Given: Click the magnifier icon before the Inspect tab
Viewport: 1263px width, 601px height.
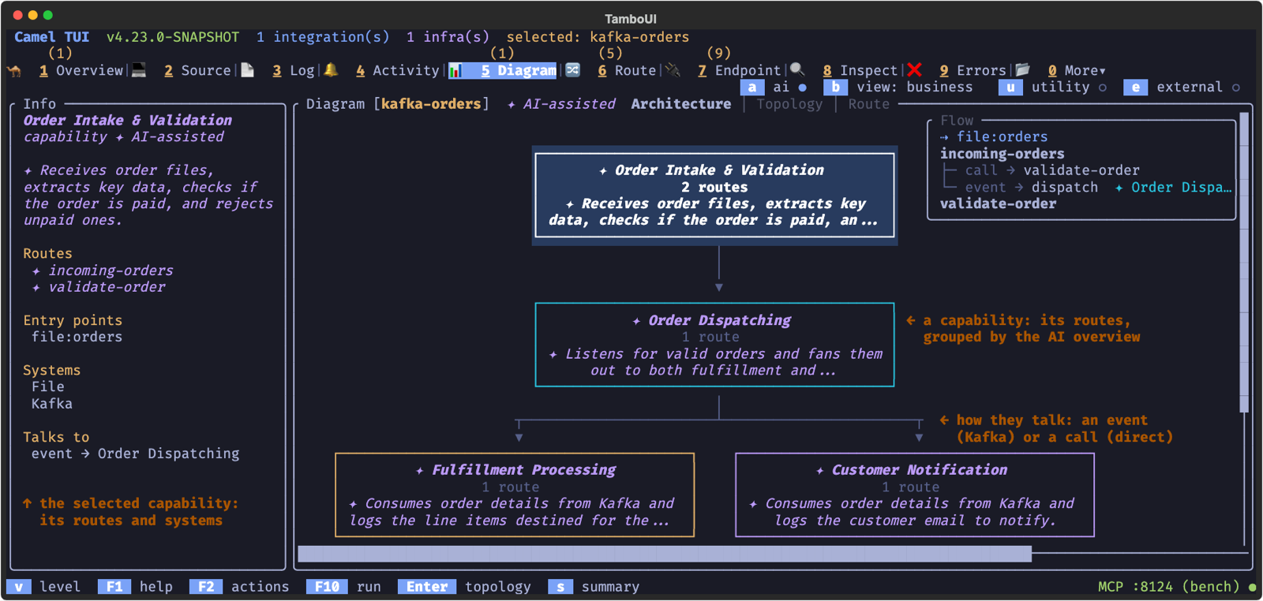Looking at the screenshot, I should (797, 69).
